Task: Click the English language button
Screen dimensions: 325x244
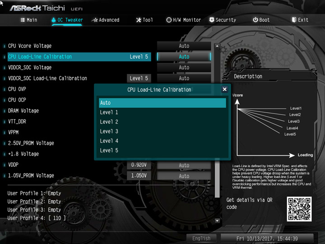Action: click(201, 239)
